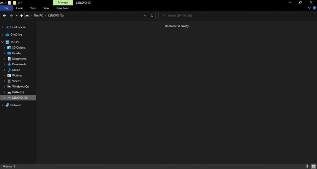Switch to Details view layout icon
This screenshot has height=169, width=317.
coord(309,166)
